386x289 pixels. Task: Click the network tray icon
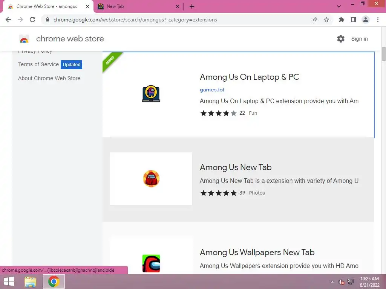[x=351, y=282]
